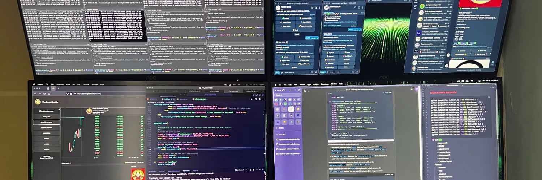Click the claude.ai URL field in the Arc sidebar

(x=287, y=95)
